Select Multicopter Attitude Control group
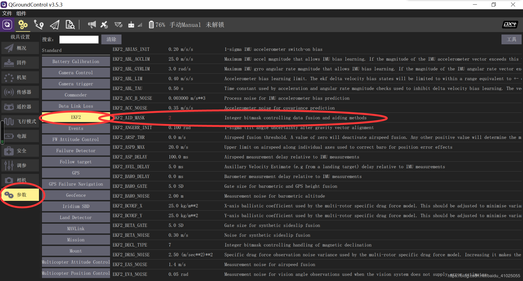Image resolution: width=523 pixels, height=281 pixels. pos(76,262)
